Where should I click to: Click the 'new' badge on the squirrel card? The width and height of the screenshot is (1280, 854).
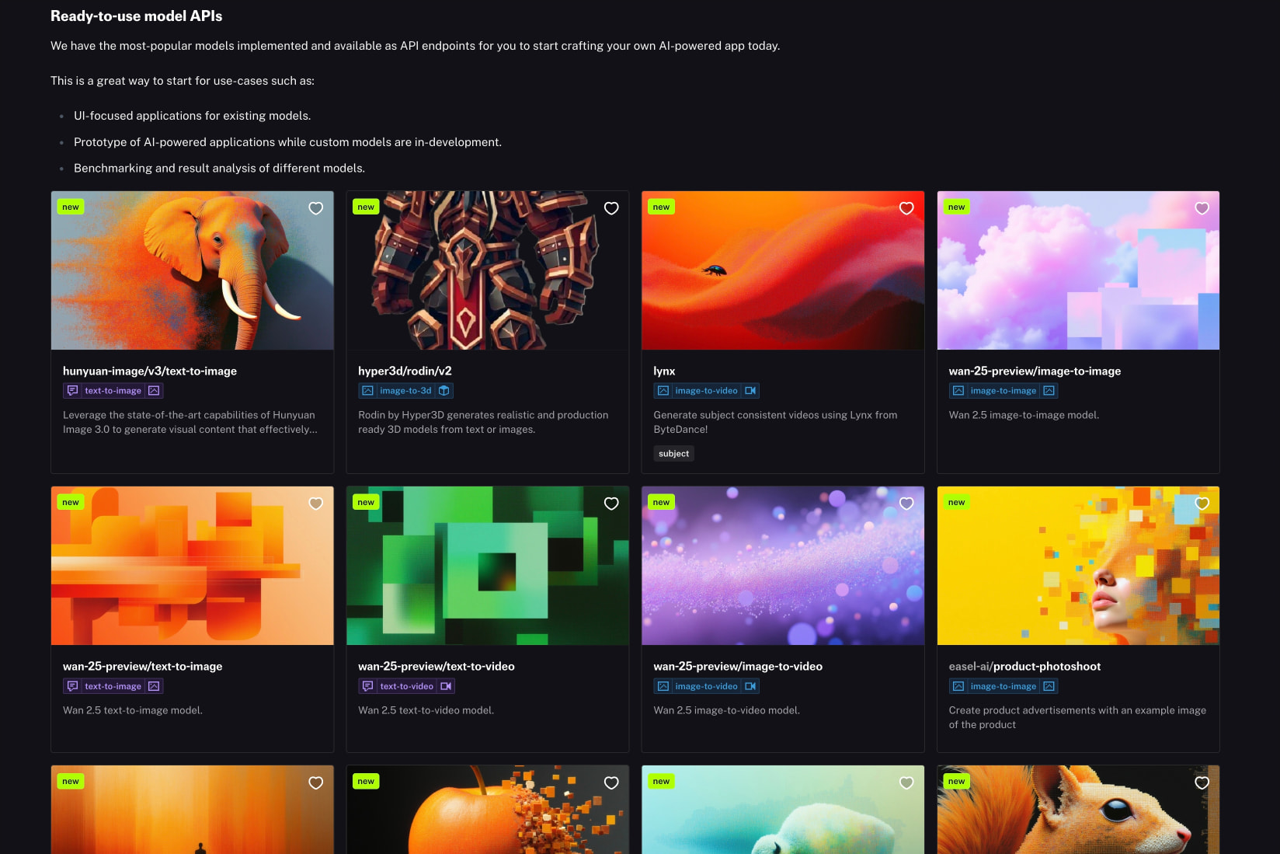click(956, 781)
